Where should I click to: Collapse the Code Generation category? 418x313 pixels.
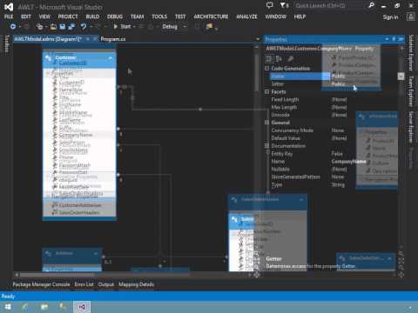[266, 69]
